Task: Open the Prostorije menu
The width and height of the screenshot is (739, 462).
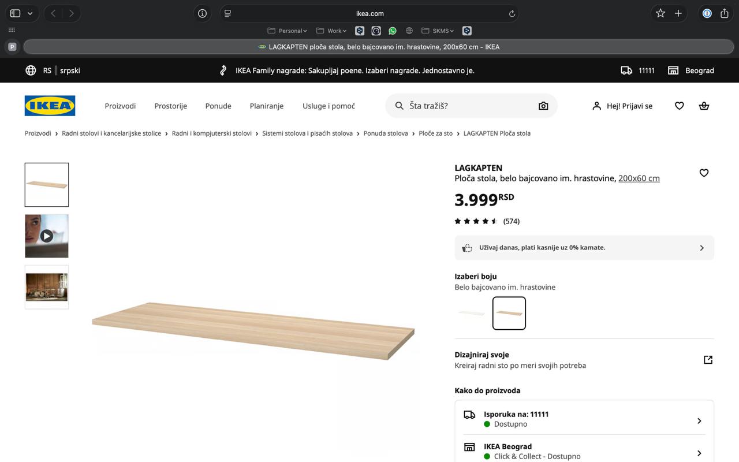Action: (170, 106)
